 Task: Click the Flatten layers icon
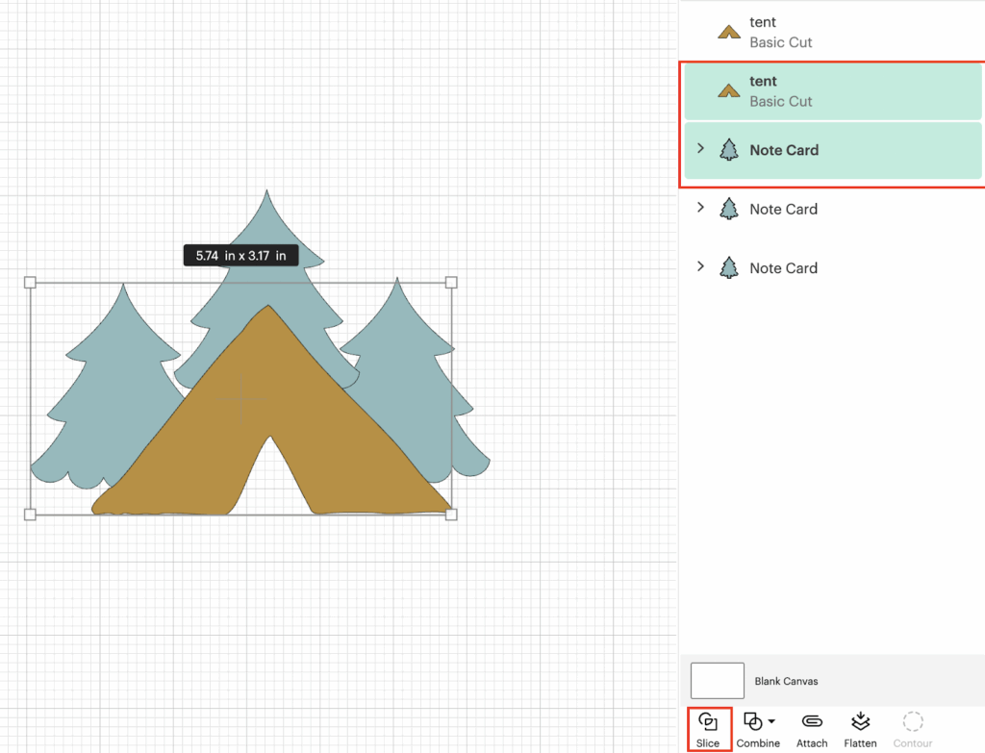pos(860,721)
